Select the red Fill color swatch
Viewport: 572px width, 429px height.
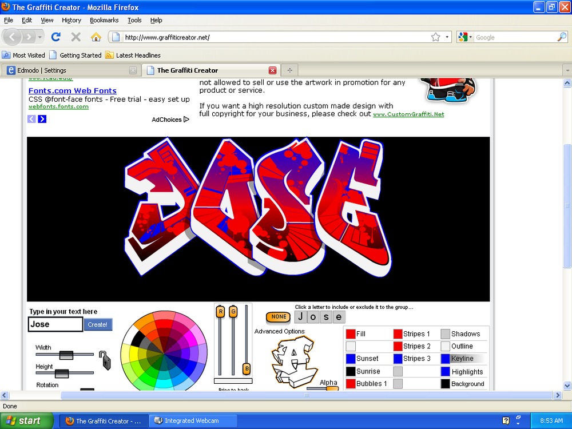[x=351, y=334]
